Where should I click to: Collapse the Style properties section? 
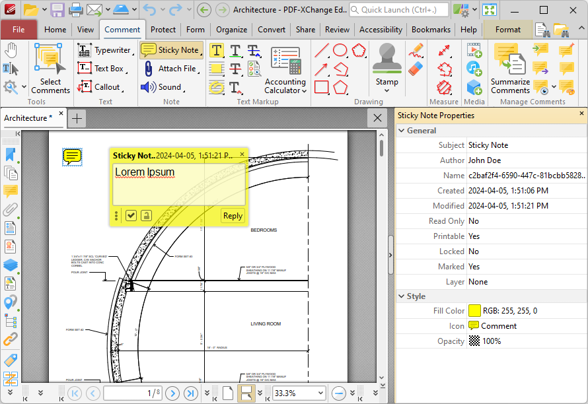(402, 296)
